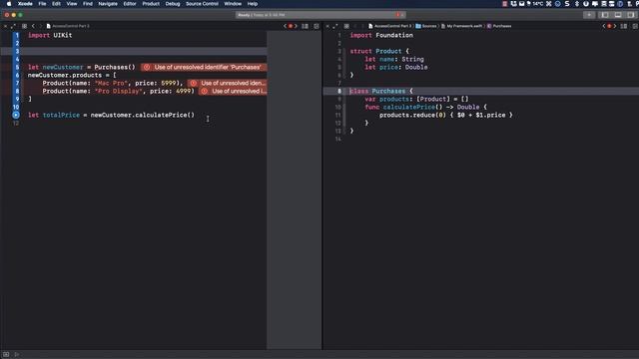Open the Xcode application menu
This screenshot has width=639, height=359.
25,4
